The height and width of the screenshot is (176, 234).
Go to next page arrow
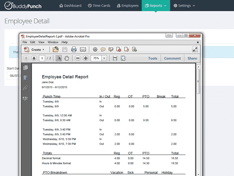click(x=34, y=58)
